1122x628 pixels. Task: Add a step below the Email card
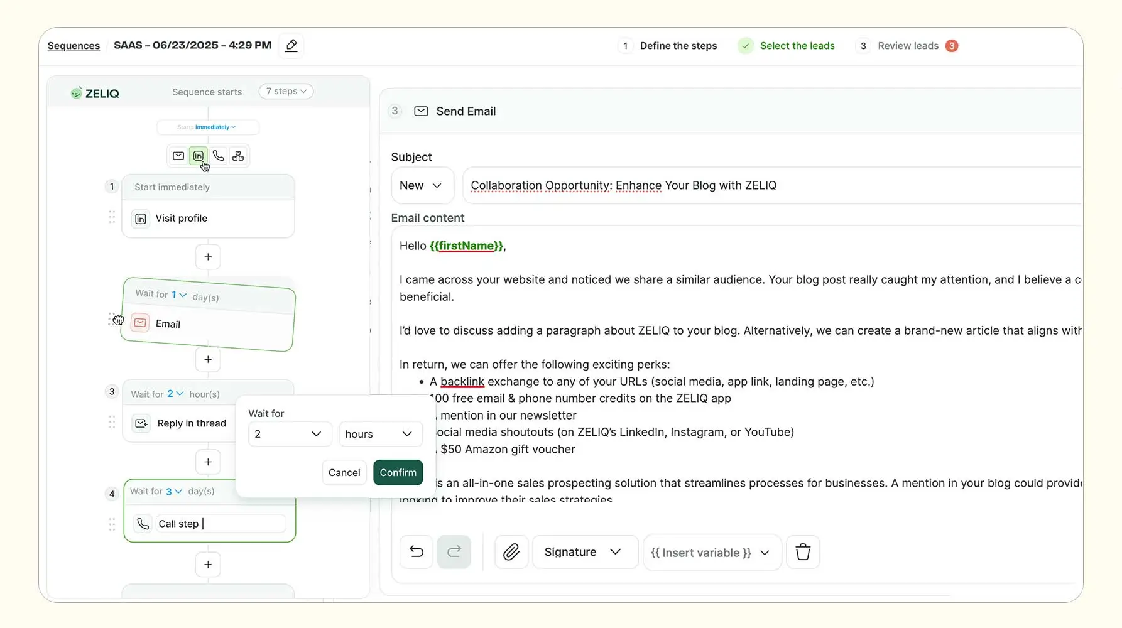point(208,359)
